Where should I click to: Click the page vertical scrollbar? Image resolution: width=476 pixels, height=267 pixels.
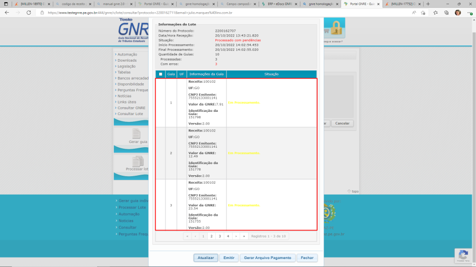474,141
